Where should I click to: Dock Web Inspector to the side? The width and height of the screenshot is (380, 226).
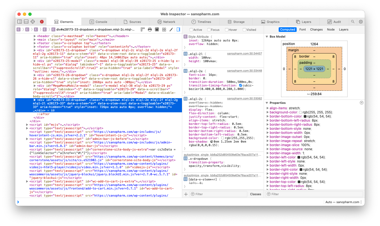20,22
